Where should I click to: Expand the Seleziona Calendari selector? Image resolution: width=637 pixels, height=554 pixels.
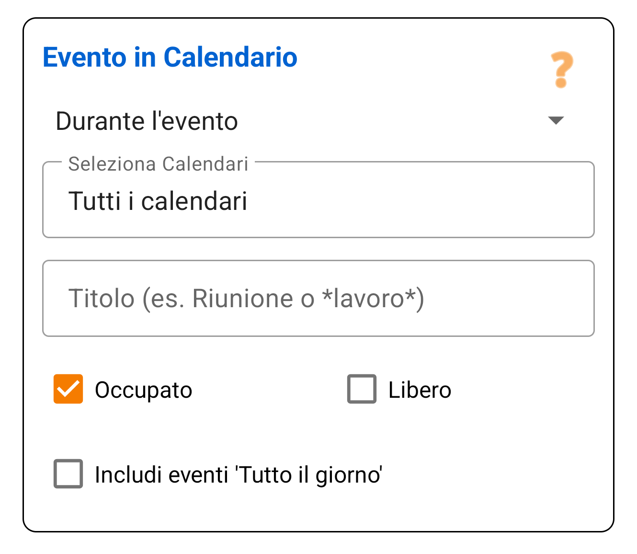click(x=318, y=200)
